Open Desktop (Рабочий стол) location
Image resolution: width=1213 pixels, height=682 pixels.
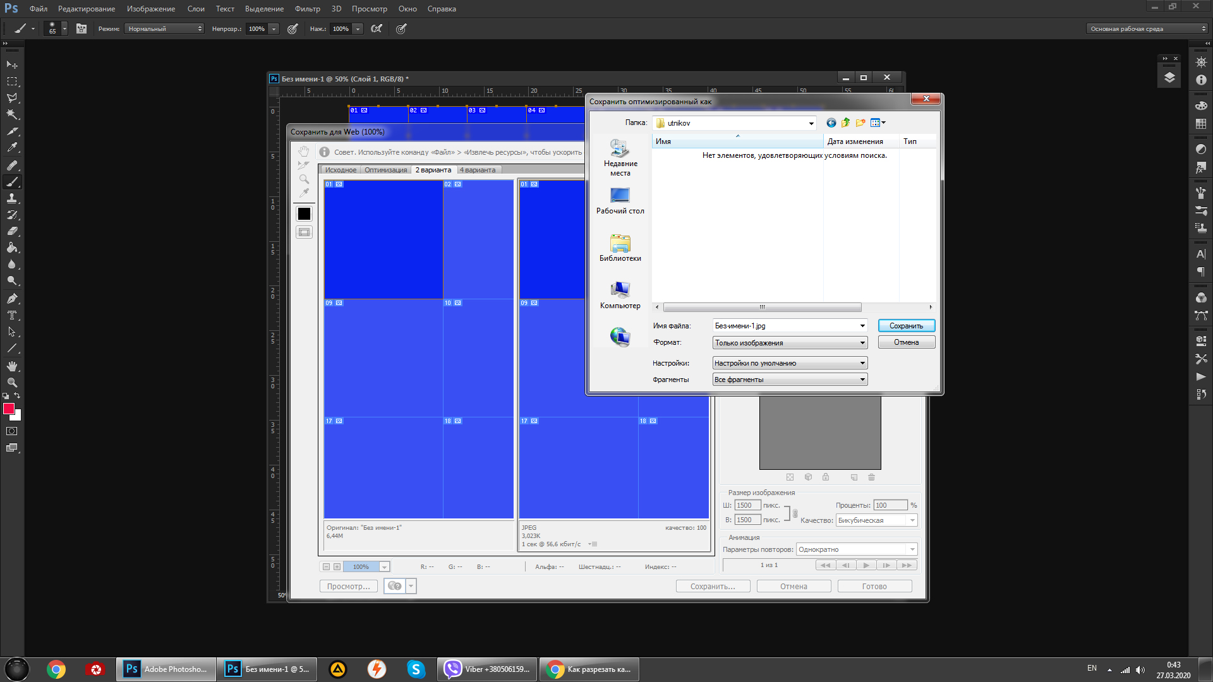tap(620, 201)
